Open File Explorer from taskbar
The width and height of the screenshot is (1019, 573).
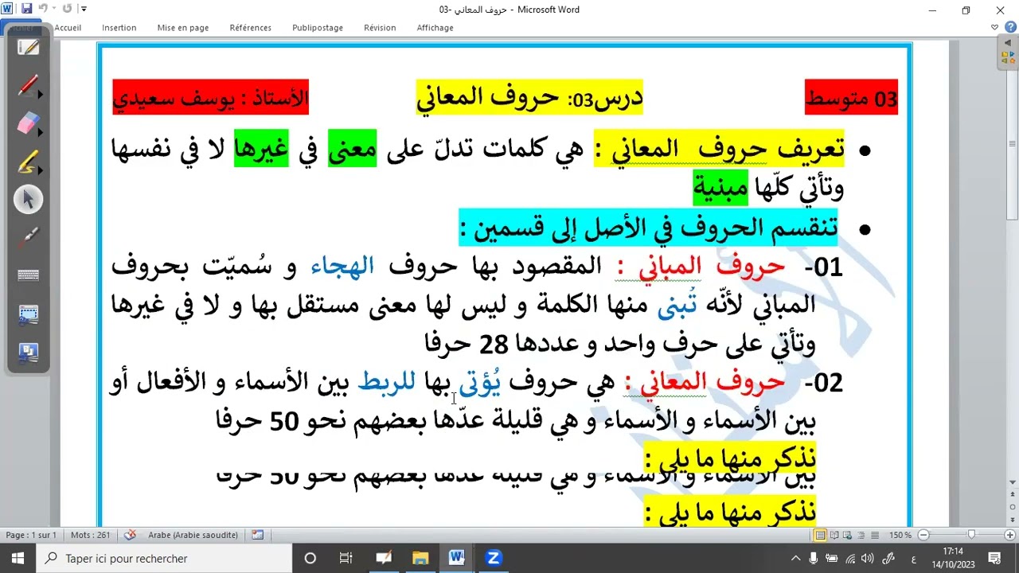420,559
